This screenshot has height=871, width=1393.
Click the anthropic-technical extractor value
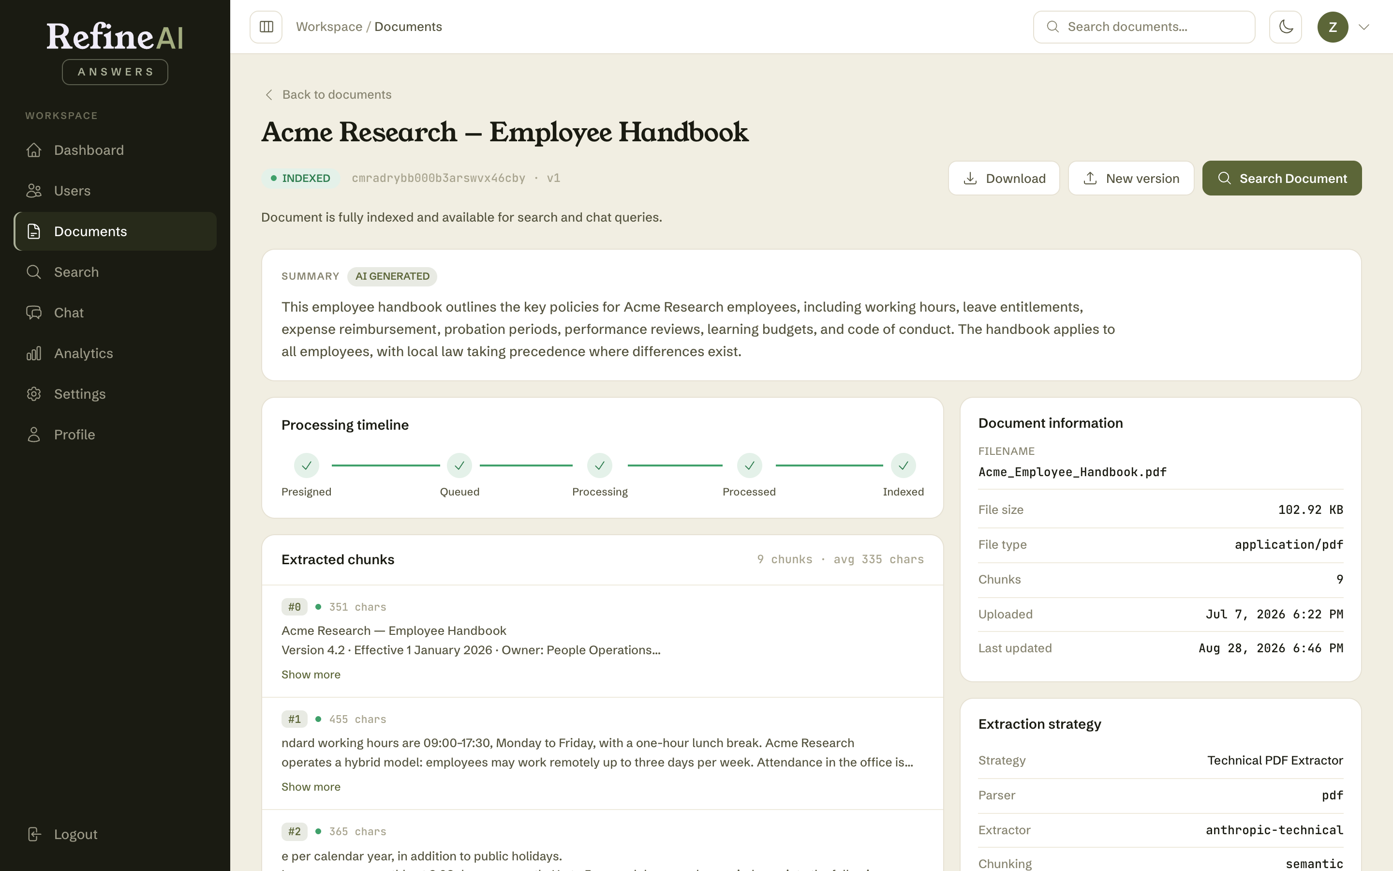point(1274,830)
